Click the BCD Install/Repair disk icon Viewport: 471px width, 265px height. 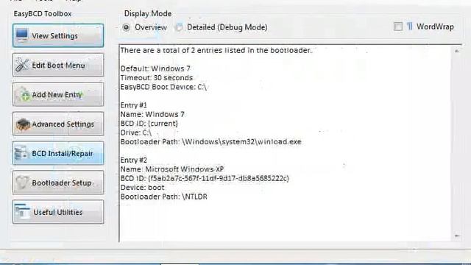pyautogui.click(x=21, y=153)
